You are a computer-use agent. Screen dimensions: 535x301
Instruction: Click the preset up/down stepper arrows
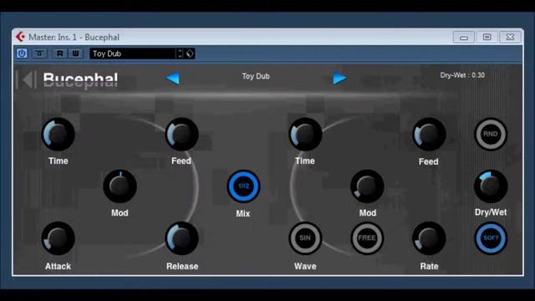[x=180, y=54]
